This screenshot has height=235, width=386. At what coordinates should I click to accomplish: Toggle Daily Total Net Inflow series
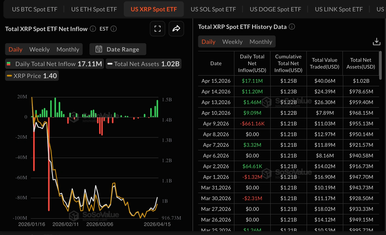55,64
